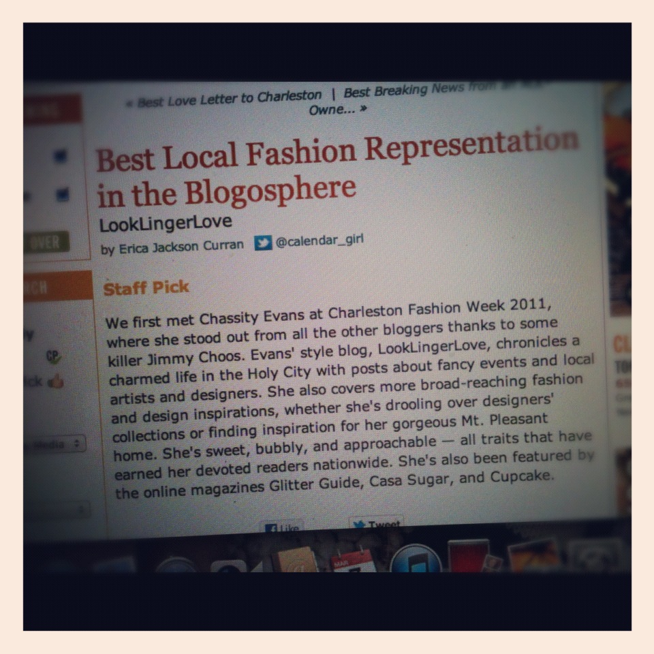Click the Tweet button below the article
Screen dimensions: 654x654
point(376,524)
